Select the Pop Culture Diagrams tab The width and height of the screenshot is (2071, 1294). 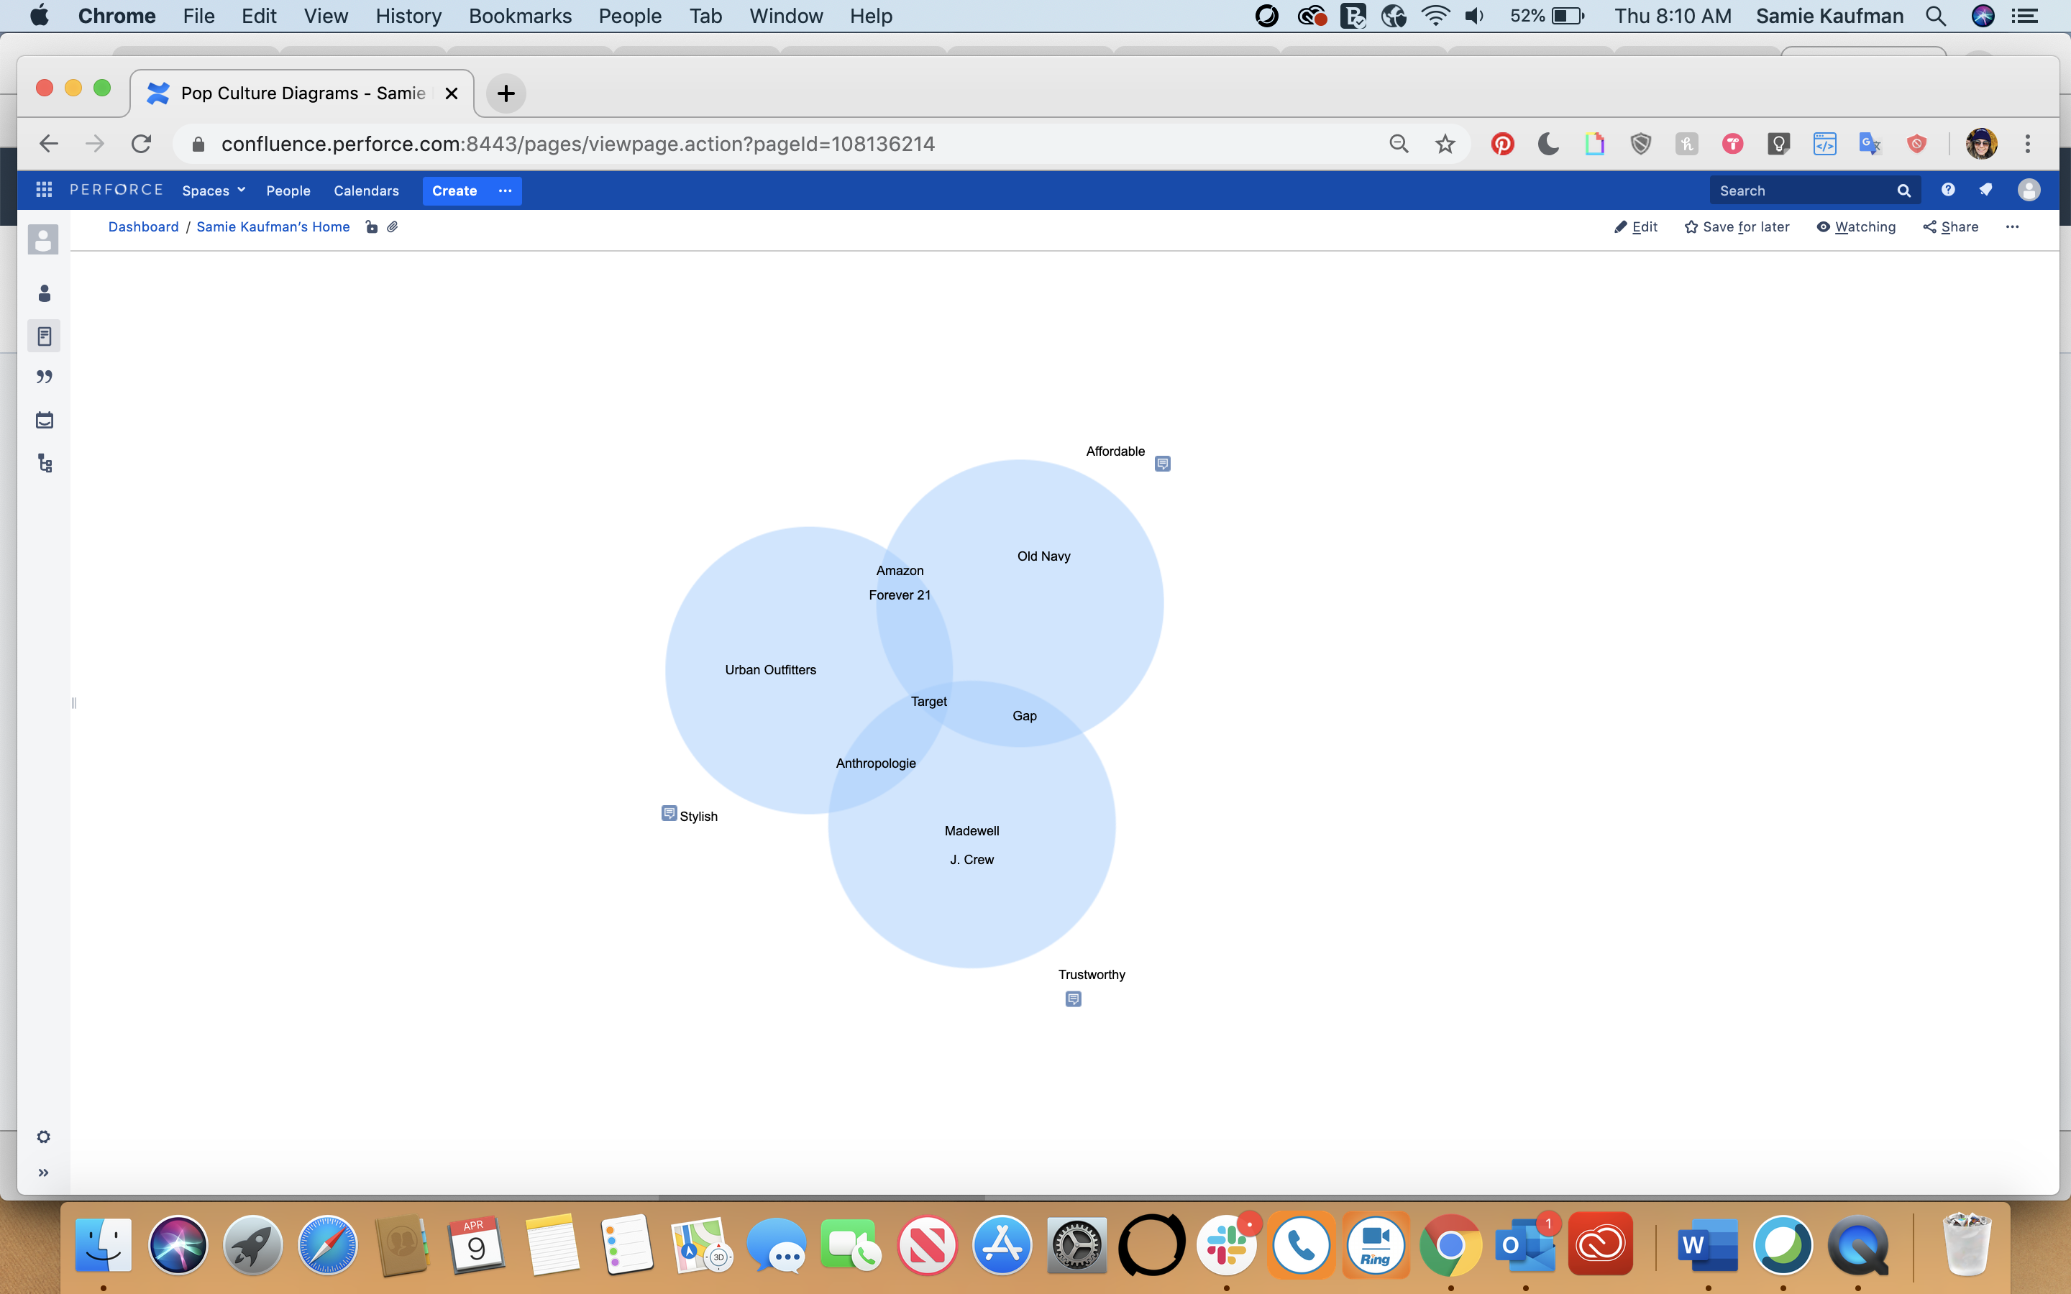point(301,93)
